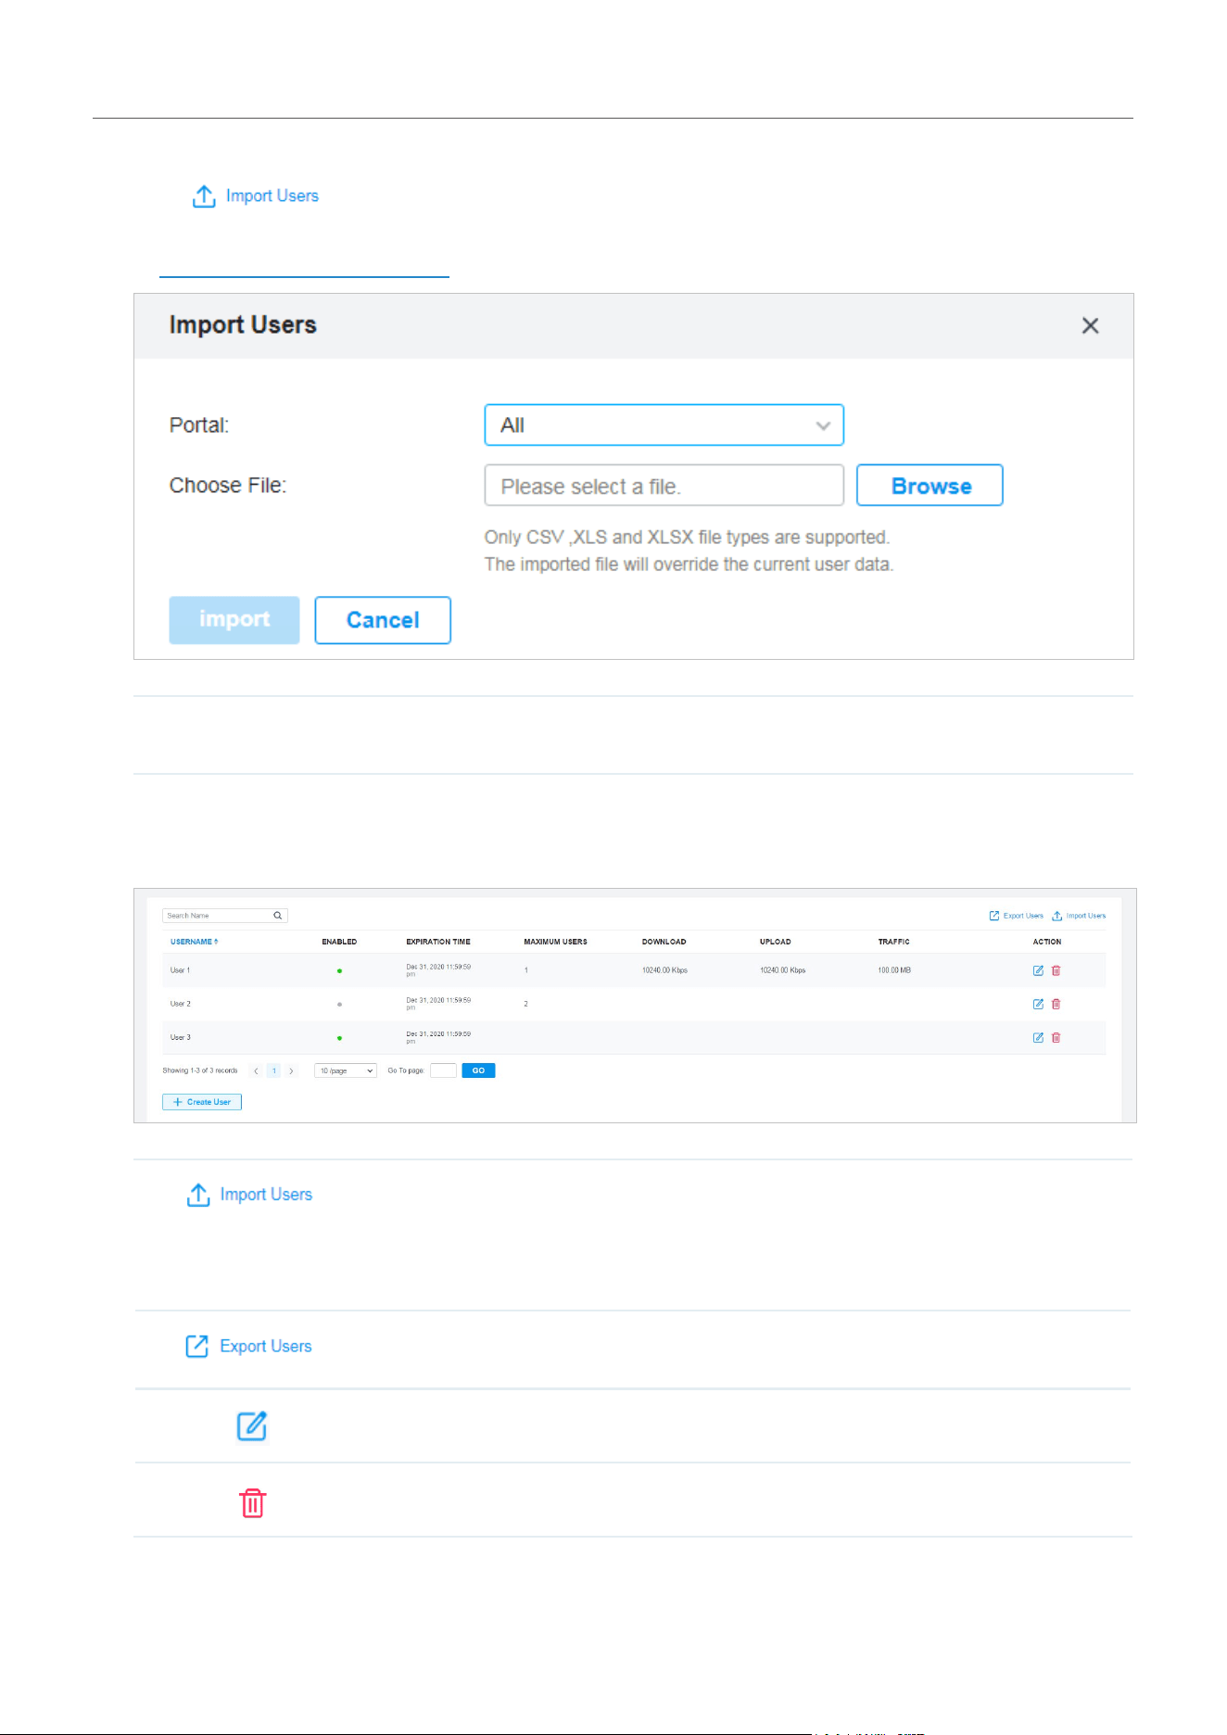Viewport: 1227px width, 1735px height.
Task: Click the User 3 username cell
Action: coord(180,1037)
